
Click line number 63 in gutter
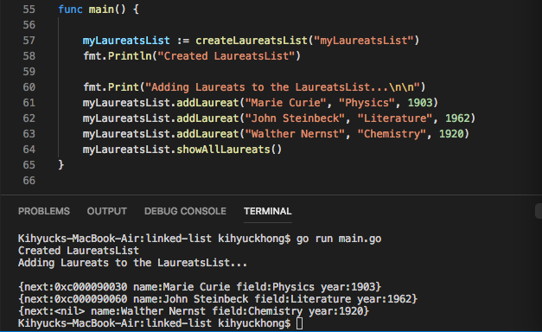coord(29,134)
